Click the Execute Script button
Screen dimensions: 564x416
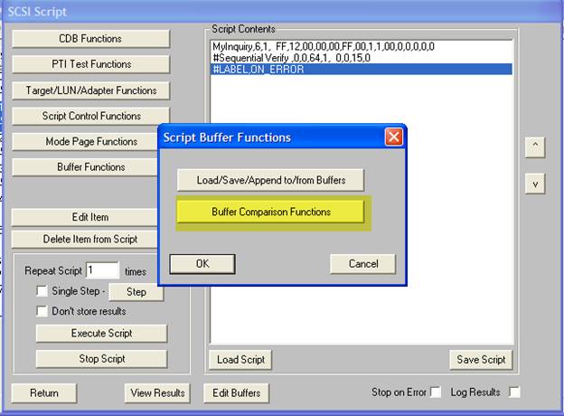tap(101, 333)
